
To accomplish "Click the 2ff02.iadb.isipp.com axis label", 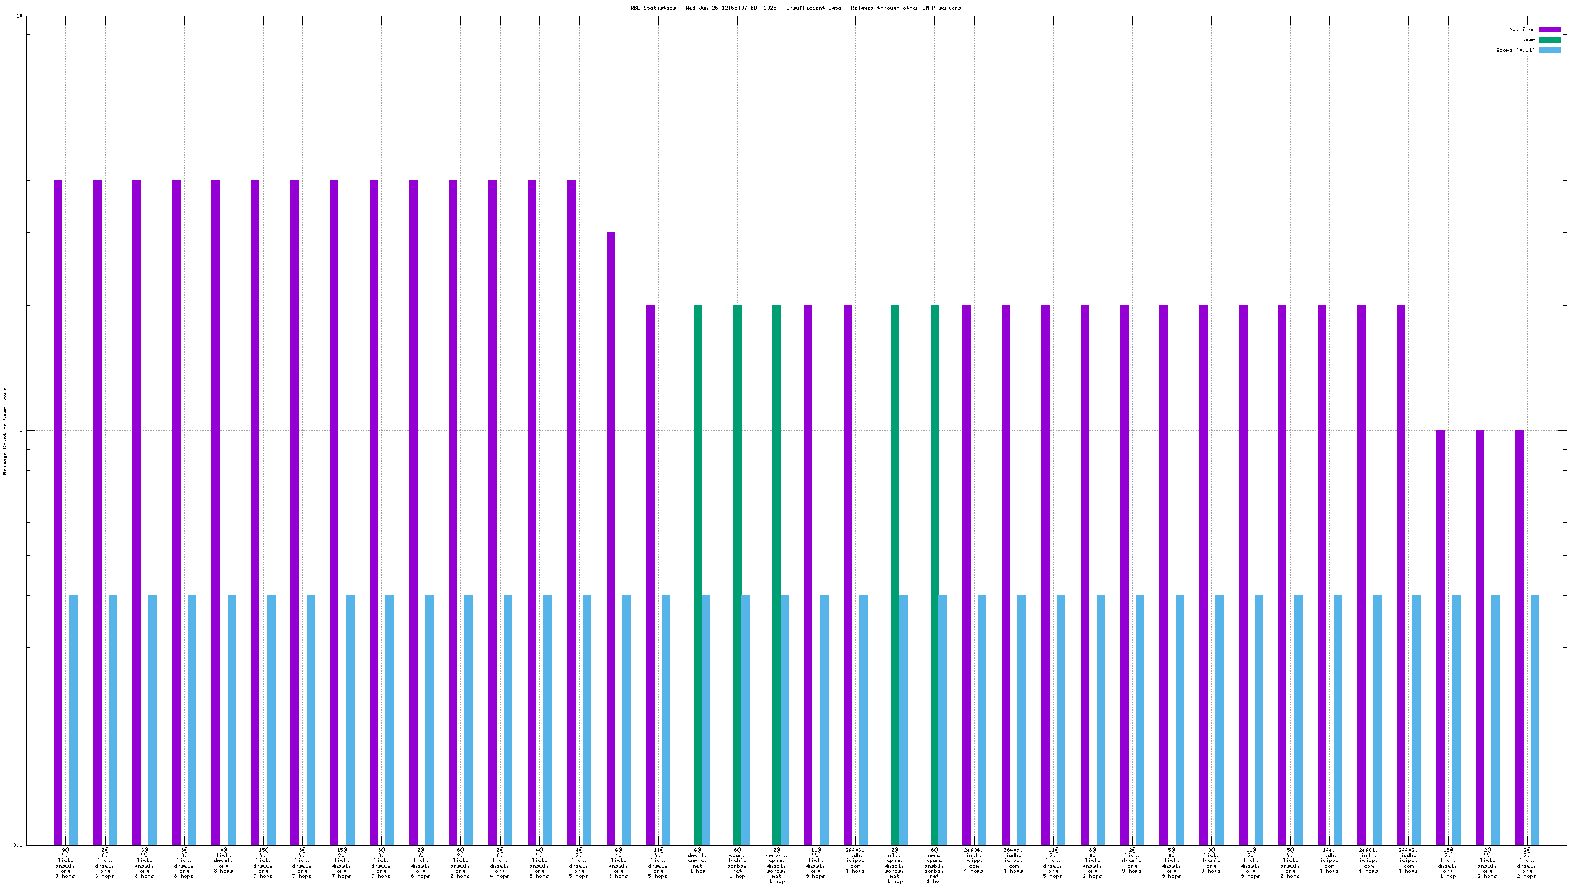I will (x=1408, y=860).
